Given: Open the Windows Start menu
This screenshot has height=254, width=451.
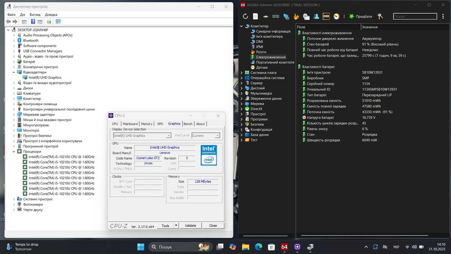Looking at the screenshot, I should [x=141, y=247].
